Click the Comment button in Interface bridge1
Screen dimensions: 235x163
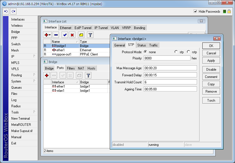pos(211,77)
